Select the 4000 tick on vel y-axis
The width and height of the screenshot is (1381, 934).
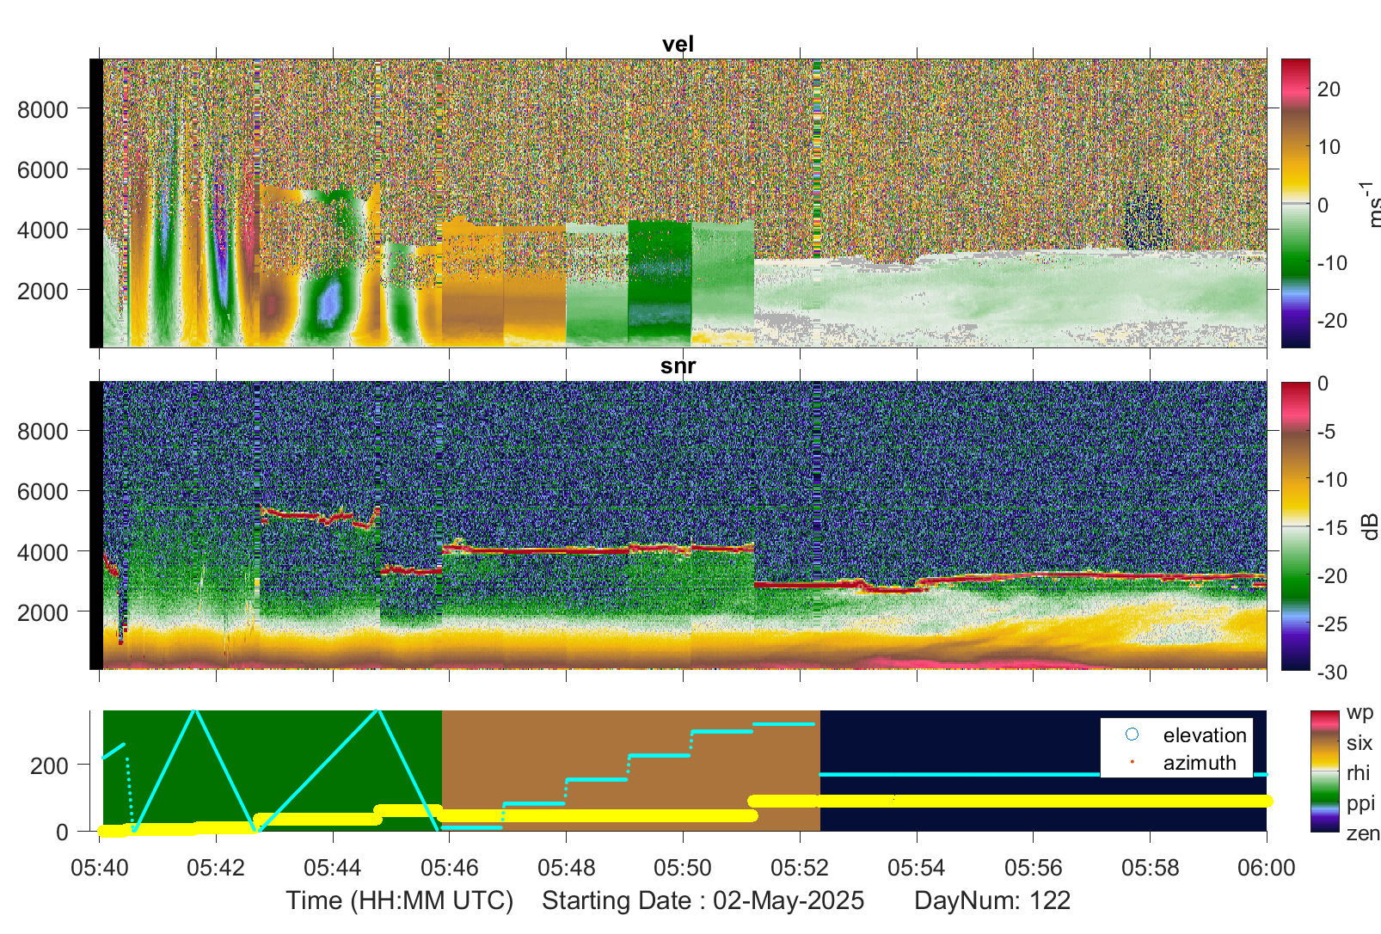tap(43, 230)
